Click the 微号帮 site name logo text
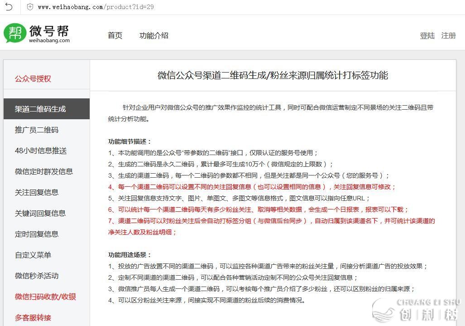465x326 pixels. pyautogui.click(x=49, y=30)
